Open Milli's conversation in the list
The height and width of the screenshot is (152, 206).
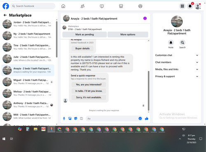coord(28,116)
